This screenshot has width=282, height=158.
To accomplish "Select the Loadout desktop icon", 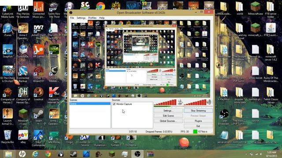I will pyautogui.click(x=38, y=94).
